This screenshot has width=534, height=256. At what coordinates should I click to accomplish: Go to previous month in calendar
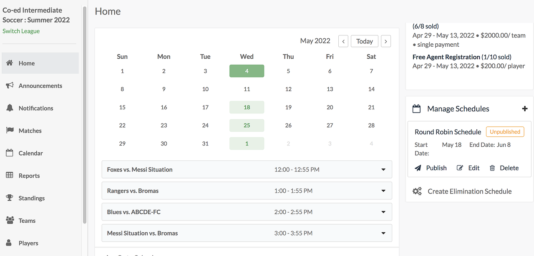pos(343,41)
